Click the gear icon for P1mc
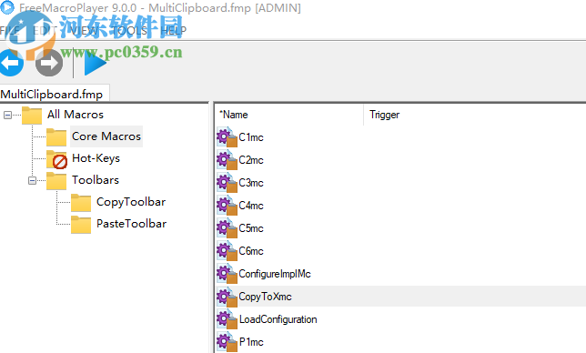The width and height of the screenshot is (586, 353). (227, 342)
